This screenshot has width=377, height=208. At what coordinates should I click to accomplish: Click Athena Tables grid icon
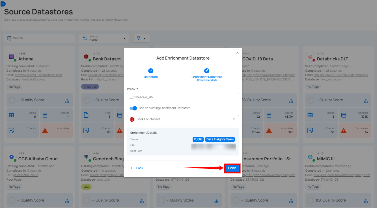pos(12,115)
